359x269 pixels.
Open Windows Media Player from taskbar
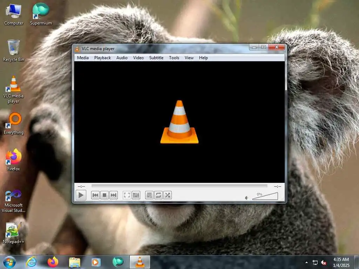coord(96,262)
